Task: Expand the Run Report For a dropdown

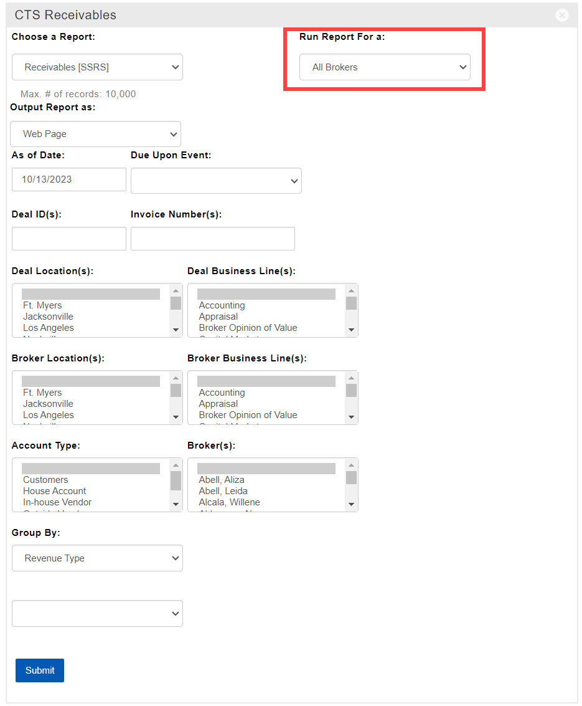Action: click(385, 67)
